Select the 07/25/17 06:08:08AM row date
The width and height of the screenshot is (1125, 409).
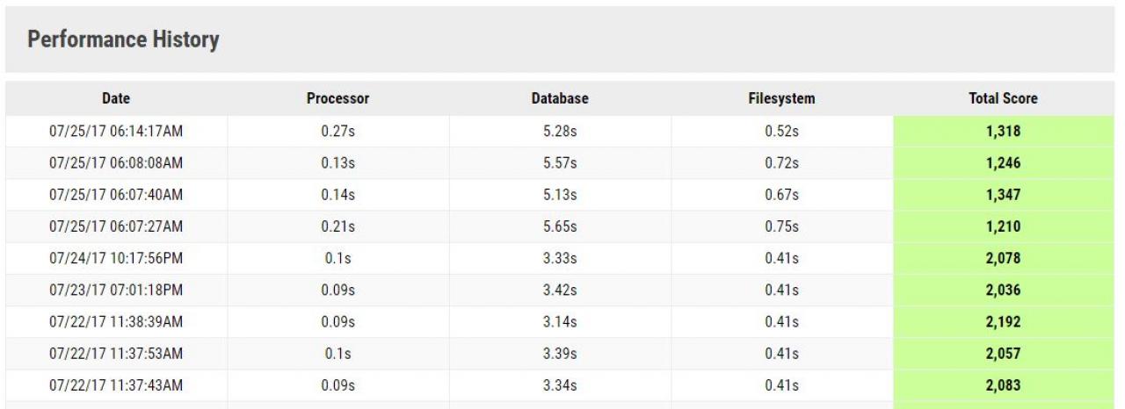pyautogui.click(x=116, y=163)
